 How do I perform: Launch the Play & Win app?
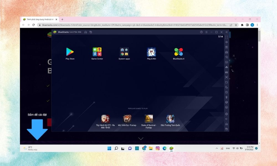[152, 52]
